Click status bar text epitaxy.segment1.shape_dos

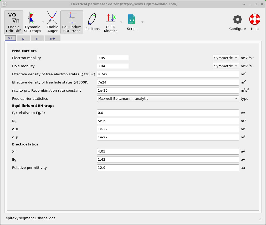30,218
